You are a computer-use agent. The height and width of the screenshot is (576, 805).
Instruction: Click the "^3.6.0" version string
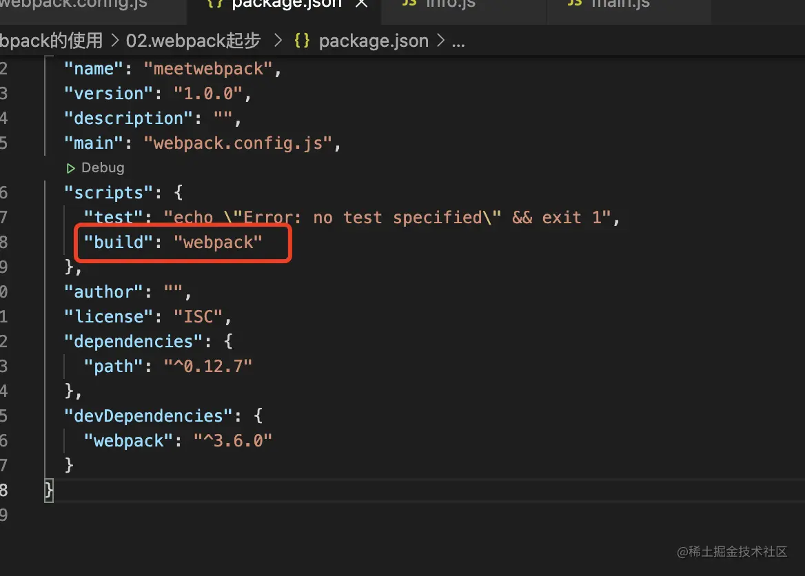(x=232, y=441)
